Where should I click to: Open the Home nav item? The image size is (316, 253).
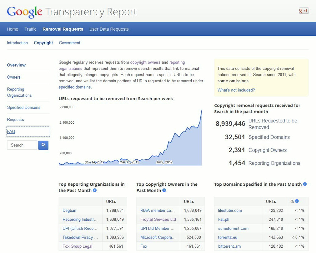pyautogui.click(x=13, y=29)
